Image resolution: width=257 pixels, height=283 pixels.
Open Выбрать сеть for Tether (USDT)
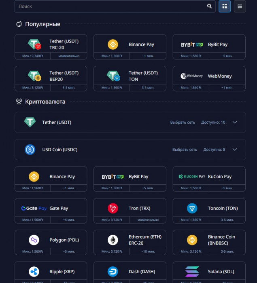pyautogui.click(x=183, y=122)
